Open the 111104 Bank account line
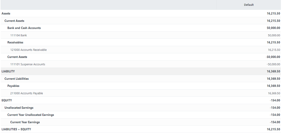282x133 pixels. click(18, 35)
